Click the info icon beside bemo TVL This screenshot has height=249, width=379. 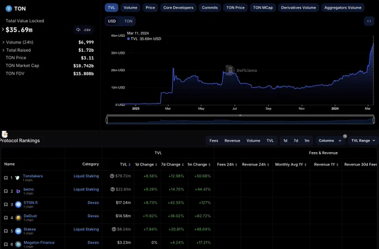tap(113, 189)
